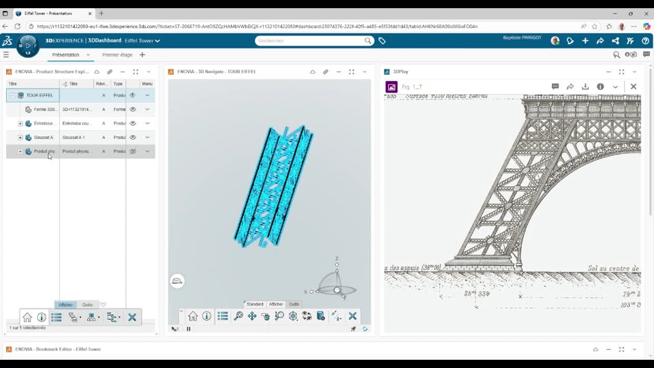The image size is (654, 368).
Task: Select Présentation dashboard tab
Action: 65,55
